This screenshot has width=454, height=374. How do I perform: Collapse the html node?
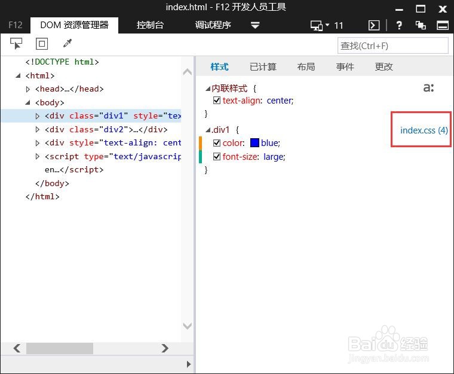[x=18, y=76]
